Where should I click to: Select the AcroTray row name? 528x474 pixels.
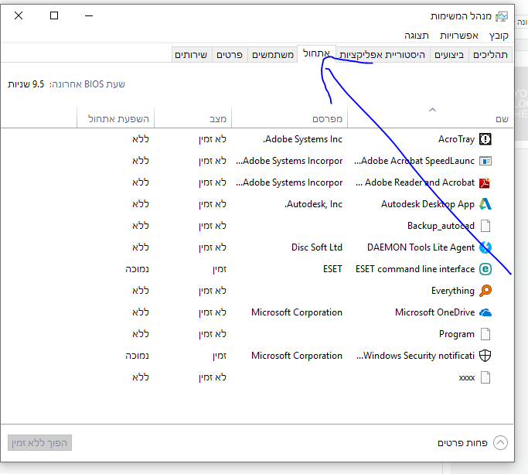pos(456,139)
